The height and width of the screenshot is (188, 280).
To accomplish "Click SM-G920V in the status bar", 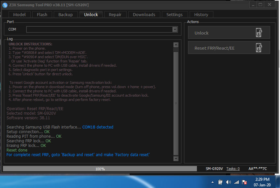I will tap(214, 169).
